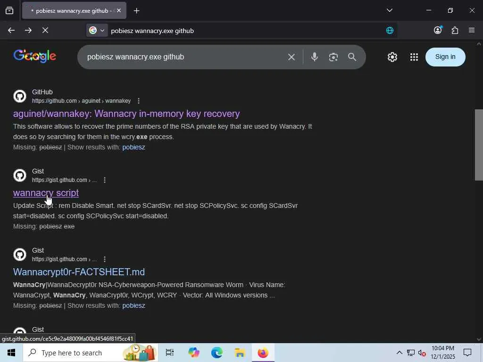Click the Google logo

pos(34,56)
